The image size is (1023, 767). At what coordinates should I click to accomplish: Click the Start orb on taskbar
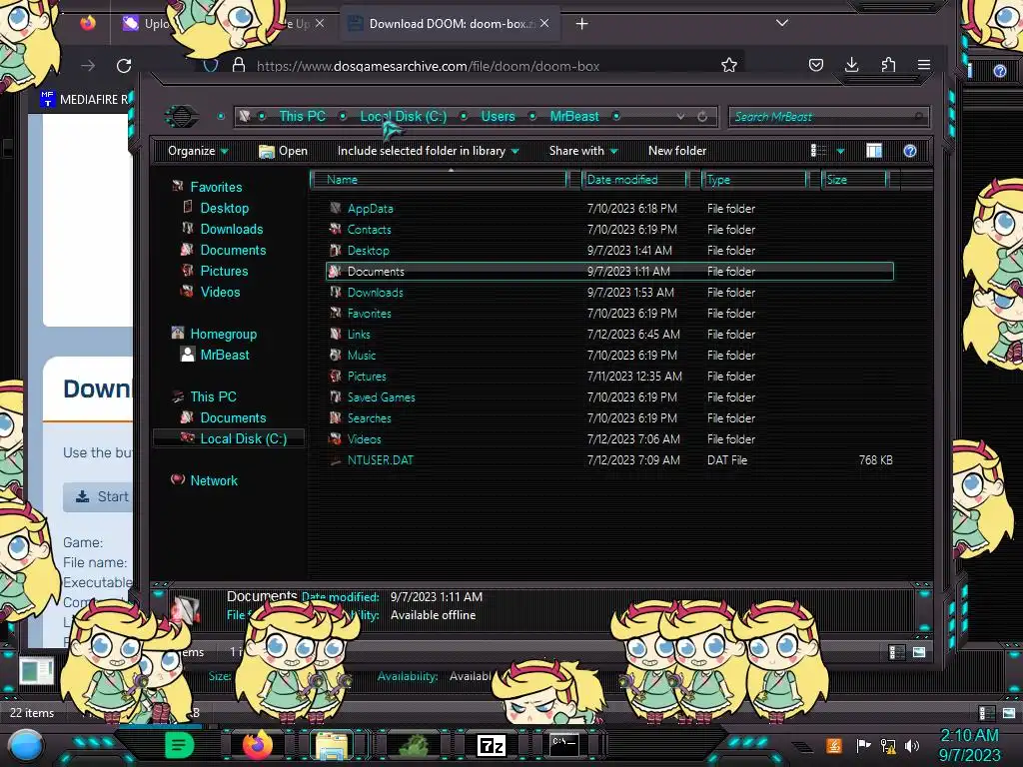tap(25, 746)
